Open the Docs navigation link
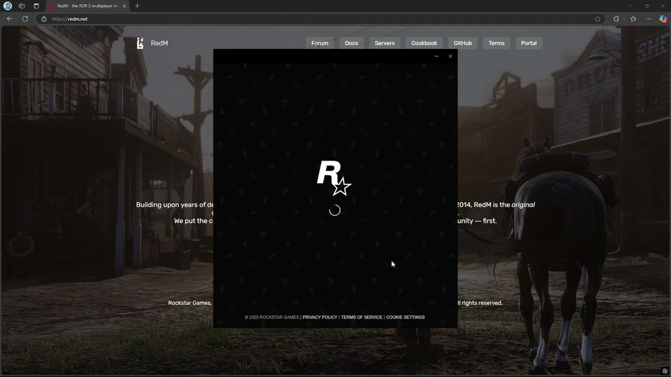This screenshot has width=671, height=377. (x=352, y=43)
